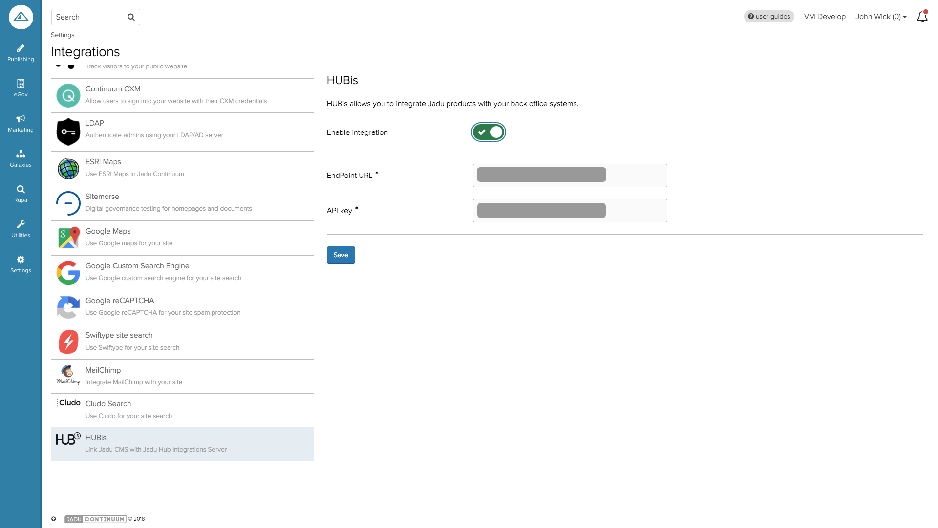Click the EndPoint URL input field
This screenshot has width=938, height=528.
(x=570, y=176)
